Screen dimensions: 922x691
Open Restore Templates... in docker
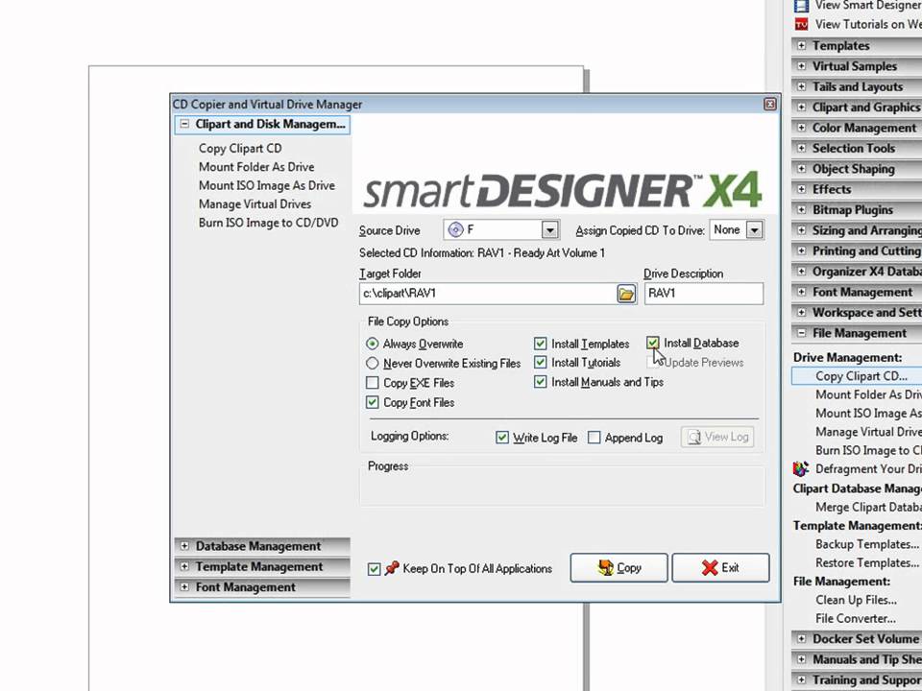(x=866, y=563)
